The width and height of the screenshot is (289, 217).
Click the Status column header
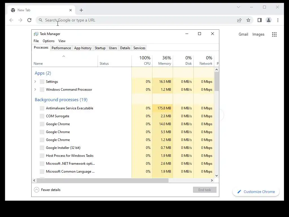tap(115, 61)
